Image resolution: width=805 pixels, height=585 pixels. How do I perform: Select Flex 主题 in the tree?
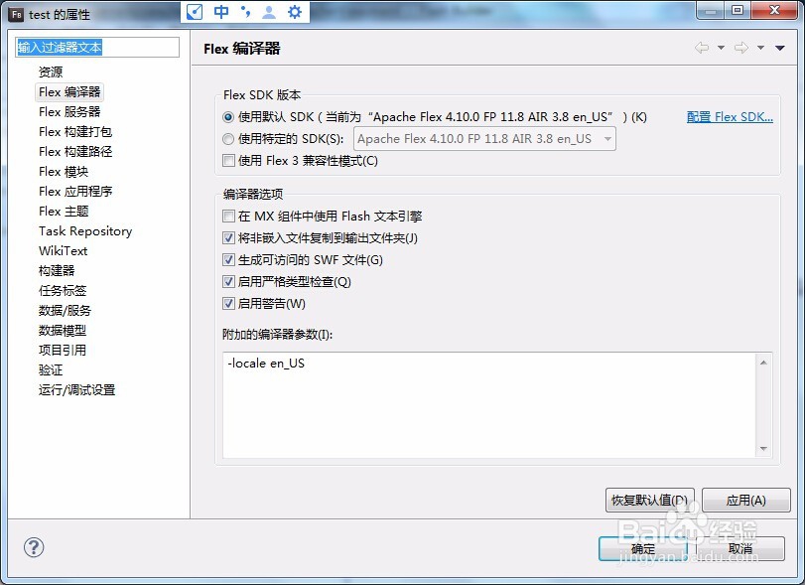click(64, 212)
